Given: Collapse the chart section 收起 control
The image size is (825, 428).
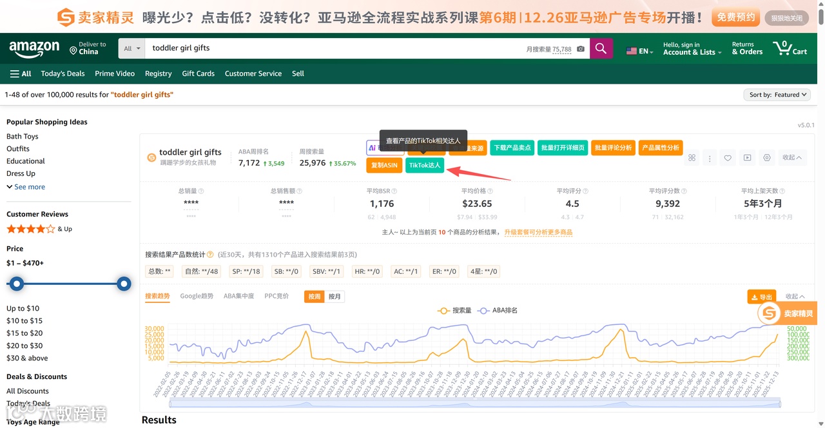Looking at the screenshot, I should [x=795, y=297].
